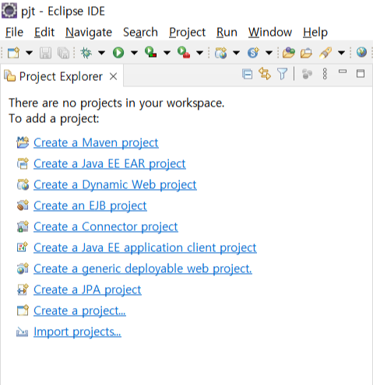Click Create an EJB project link
The image size is (373, 385).
point(90,206)
